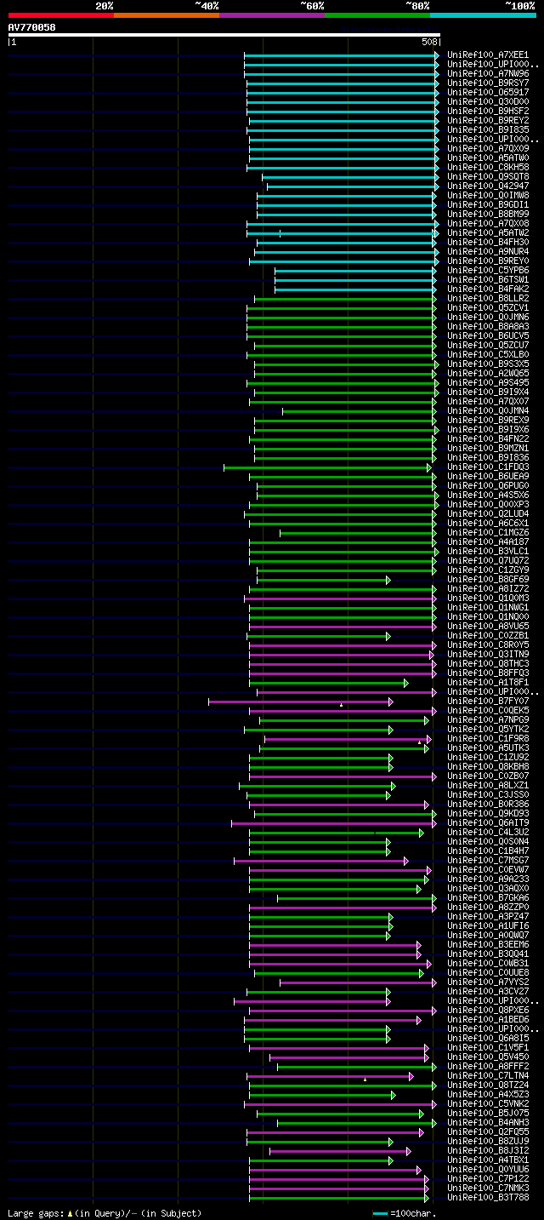Select the UniRef100_B9I9X6 label
544x1220 pixels.
489,429
